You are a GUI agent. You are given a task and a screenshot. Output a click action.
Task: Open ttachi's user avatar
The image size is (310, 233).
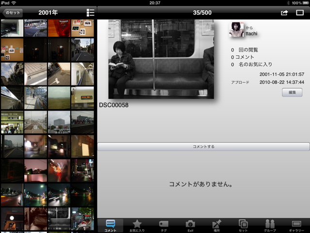[236, 30]
